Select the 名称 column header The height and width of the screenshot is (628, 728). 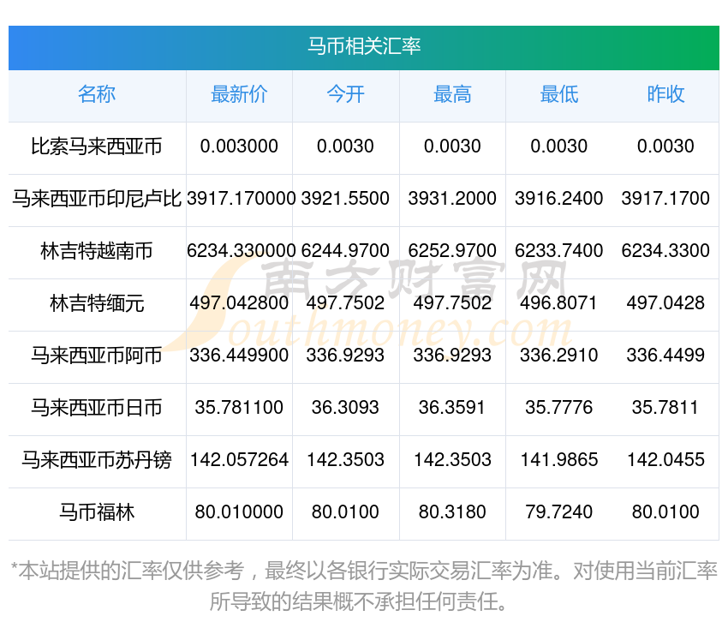(x=97, y=94)
